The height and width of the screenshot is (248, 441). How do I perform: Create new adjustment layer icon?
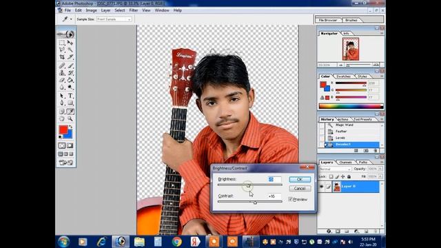pyautogui.click(x=356, y=231)
